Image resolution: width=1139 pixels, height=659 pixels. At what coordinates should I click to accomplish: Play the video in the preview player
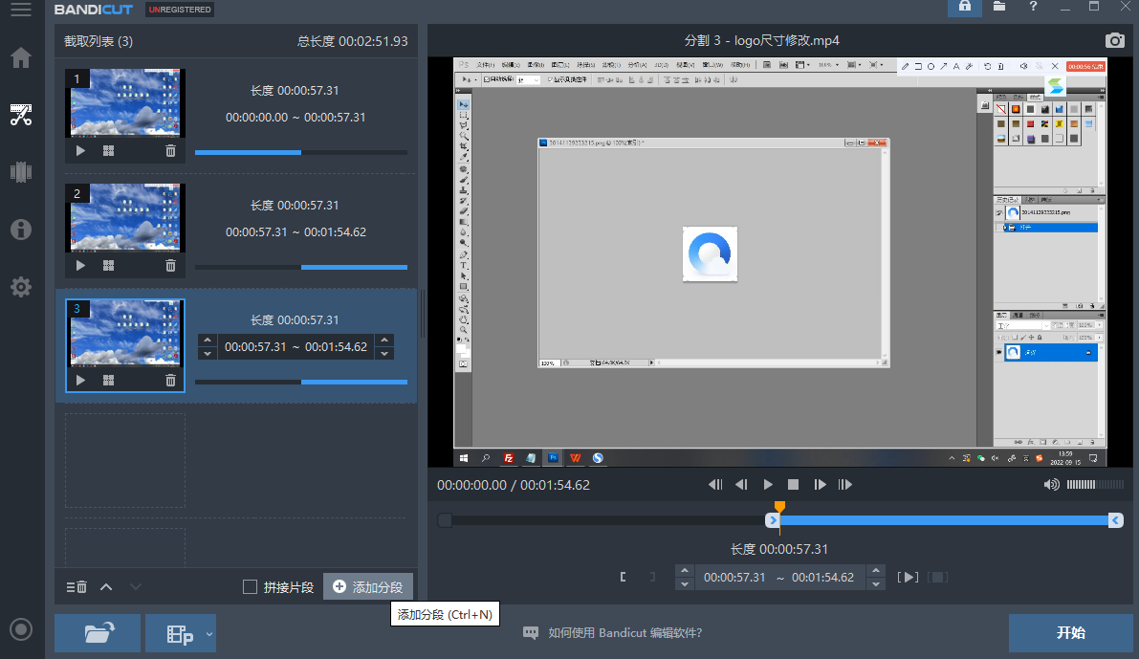click(768, 484)
